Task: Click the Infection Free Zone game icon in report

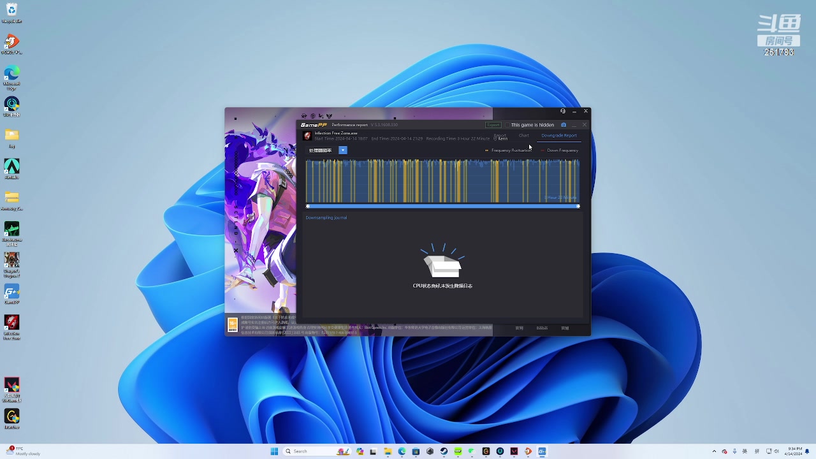Action: pyautogui.click(x=307, y=136)
